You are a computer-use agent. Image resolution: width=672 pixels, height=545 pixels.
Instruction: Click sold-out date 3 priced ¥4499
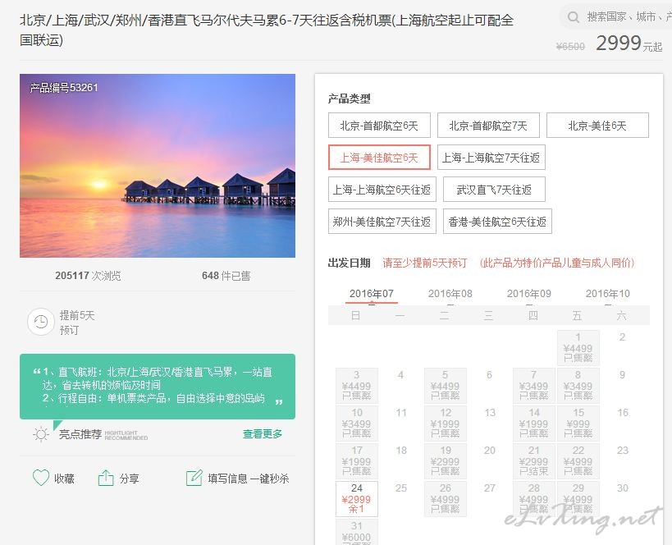coord(357,386)
